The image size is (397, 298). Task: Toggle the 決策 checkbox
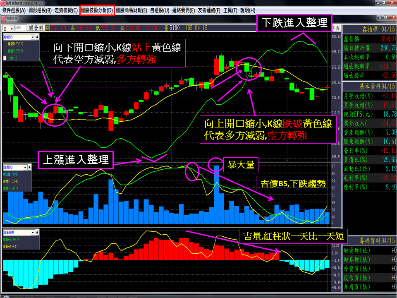[5, 58]
